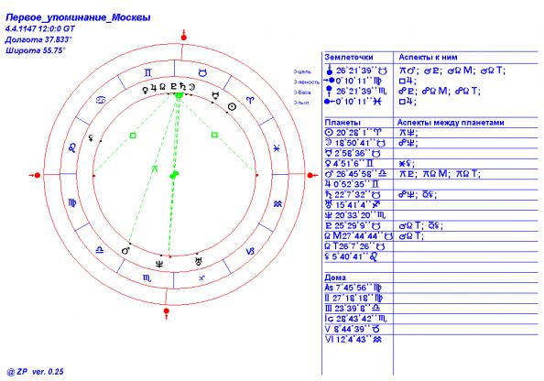Select the Pisces glyph on the zodiac ring
The width and height of the screenshot is (544, 381).
click(x=277, y=148)
